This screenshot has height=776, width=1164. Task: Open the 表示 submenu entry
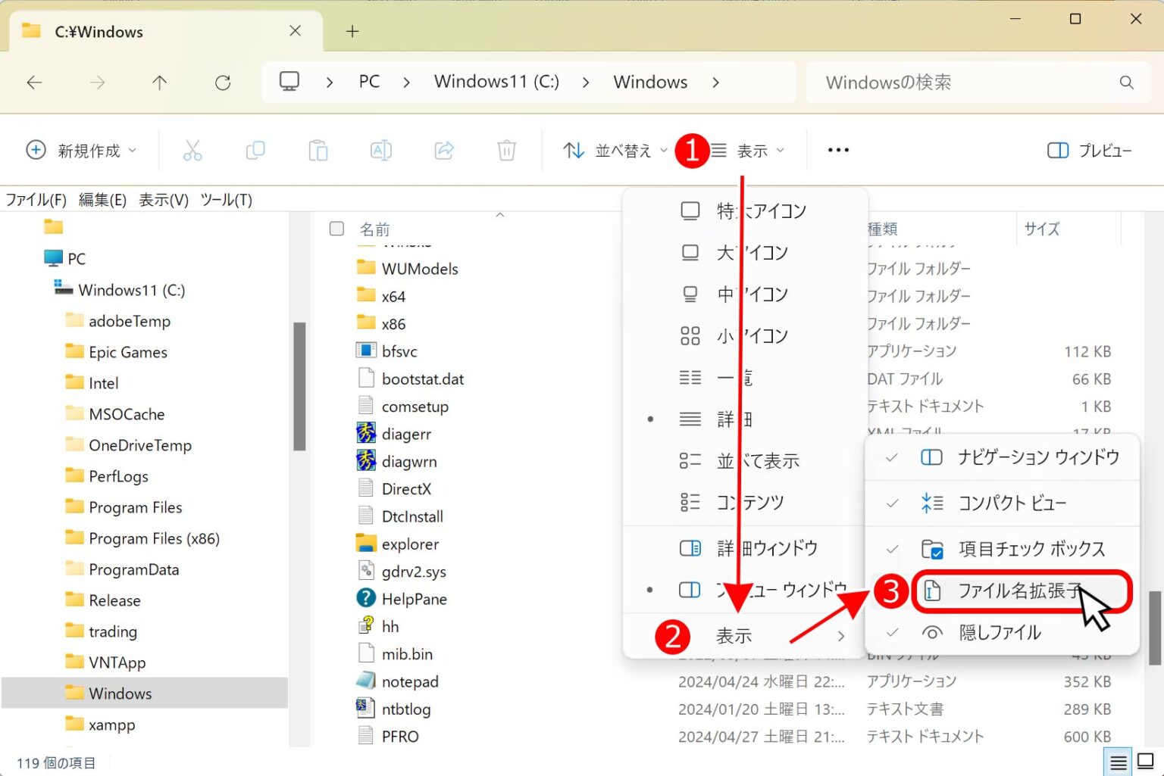click(734, 635)
